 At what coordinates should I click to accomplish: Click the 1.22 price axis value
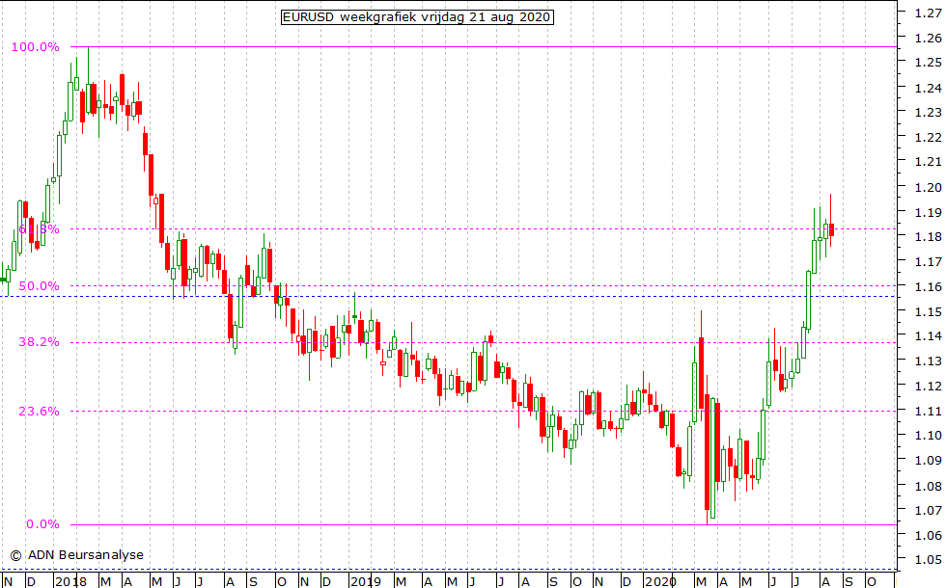(x=928, y=137)
